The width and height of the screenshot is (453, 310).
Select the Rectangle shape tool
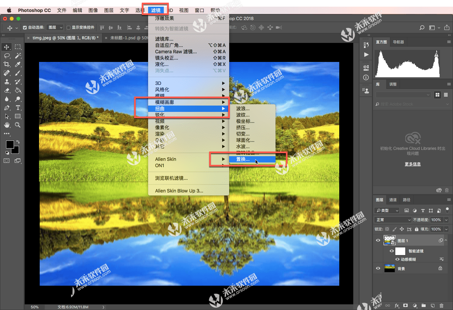[x=18, y=116]
